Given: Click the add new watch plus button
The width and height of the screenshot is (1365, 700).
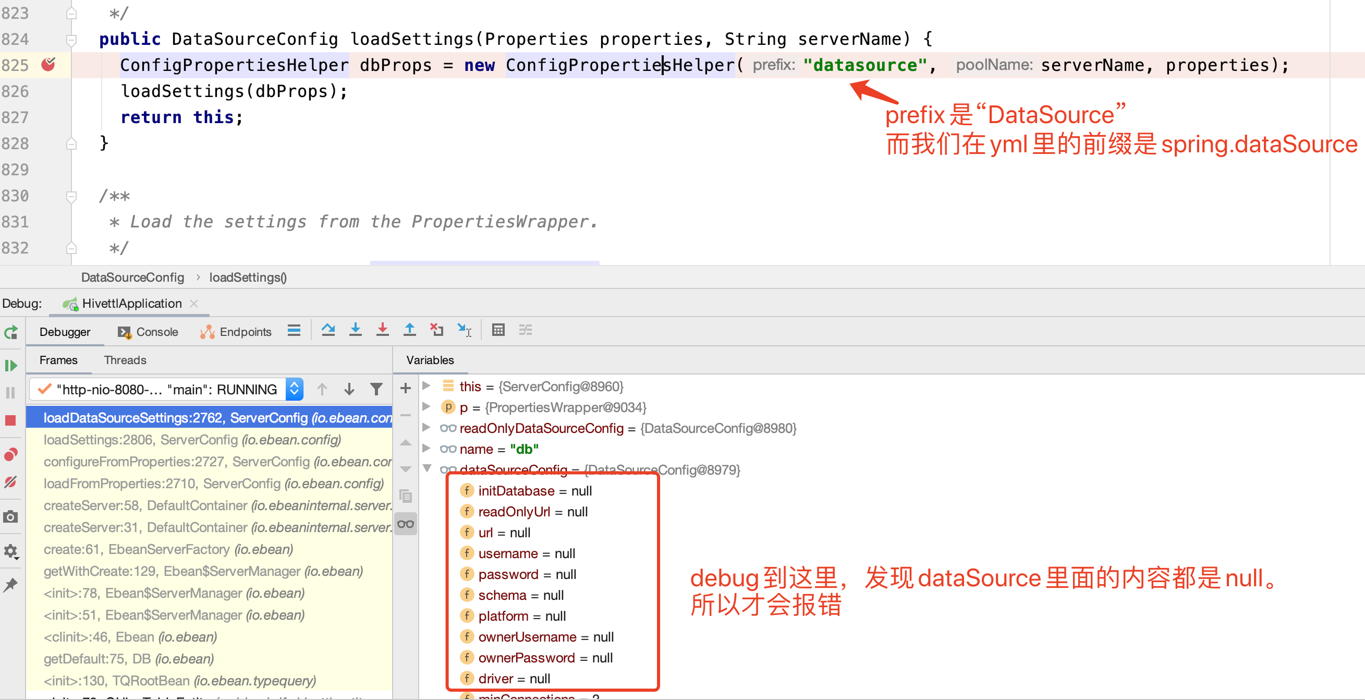Looking at the screenshot, I should 405,388.
